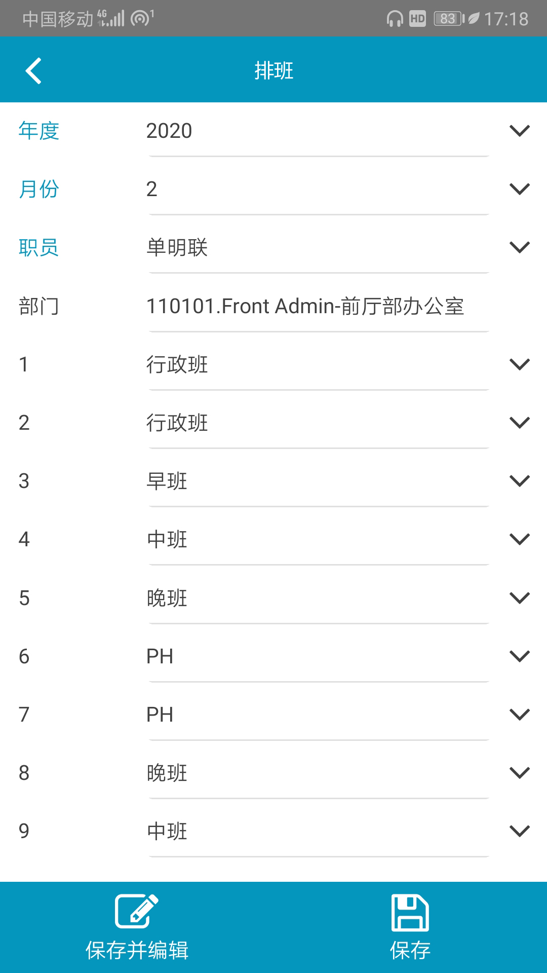Screen dimensions: 547x973
Task: Change day 1 shift selection
Action: click(519, 364)
